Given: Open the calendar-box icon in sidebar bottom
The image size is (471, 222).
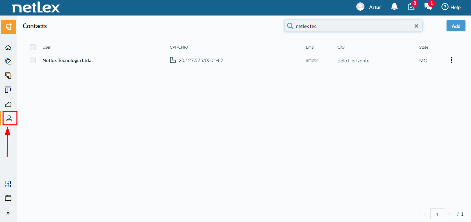Looking at the screenshot, I should point(8,198).
